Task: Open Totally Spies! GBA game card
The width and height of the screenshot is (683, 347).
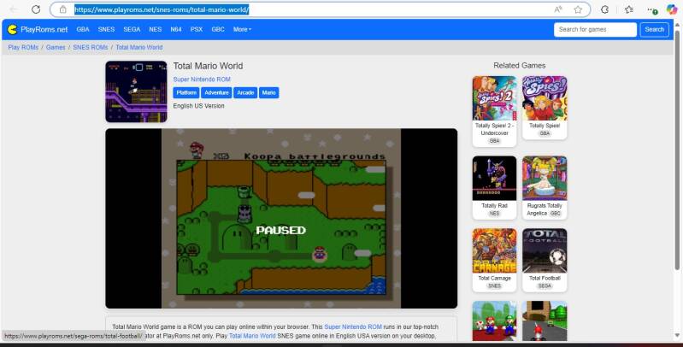Action: (545, 108)
